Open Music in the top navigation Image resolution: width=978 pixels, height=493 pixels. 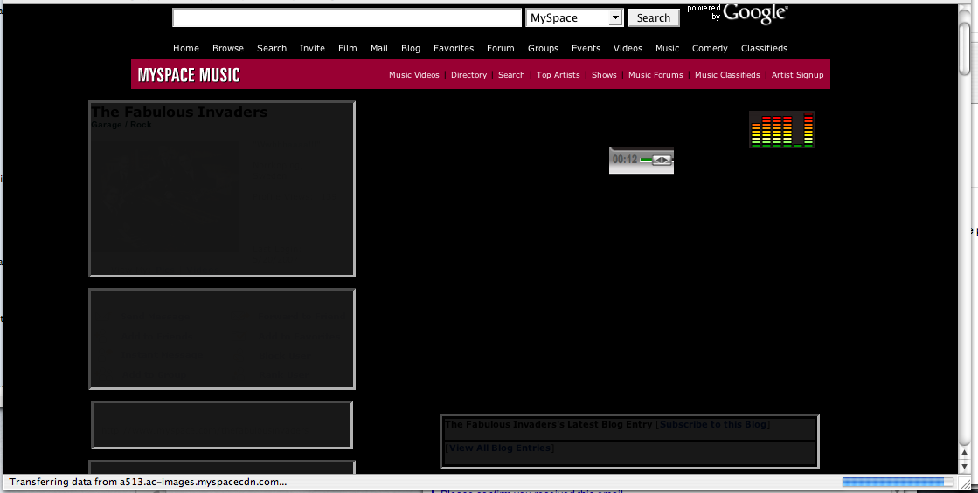668,48
